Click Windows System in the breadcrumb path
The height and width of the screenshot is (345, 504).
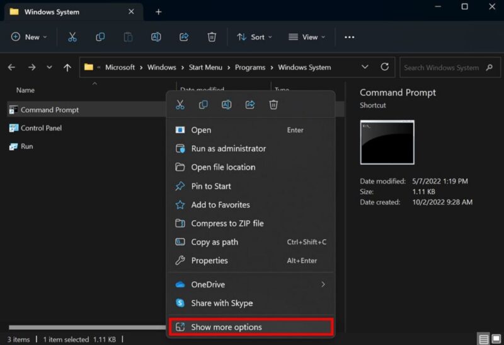point(304,67)
